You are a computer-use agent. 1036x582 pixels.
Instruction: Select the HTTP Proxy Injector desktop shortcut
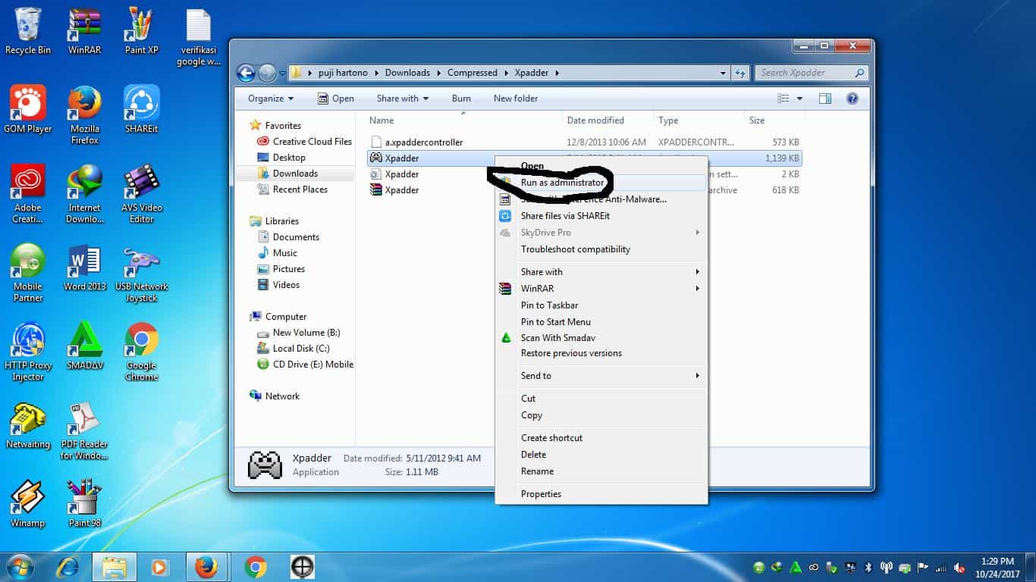click(x=28, y=352)
